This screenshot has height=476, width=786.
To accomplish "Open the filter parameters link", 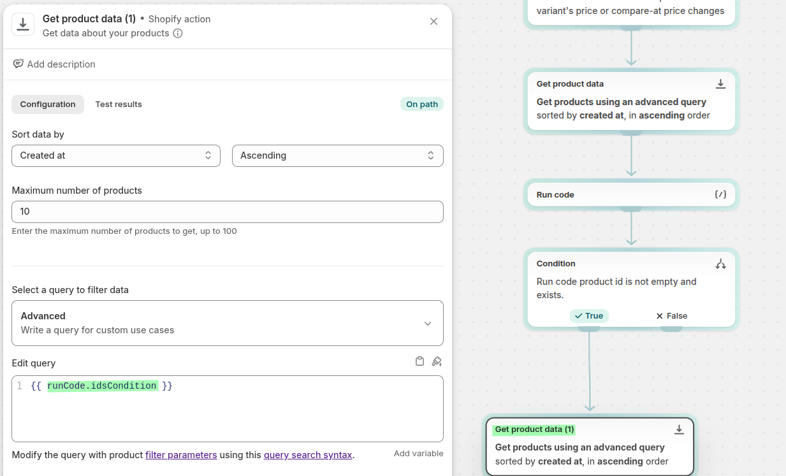I will 181,455.
